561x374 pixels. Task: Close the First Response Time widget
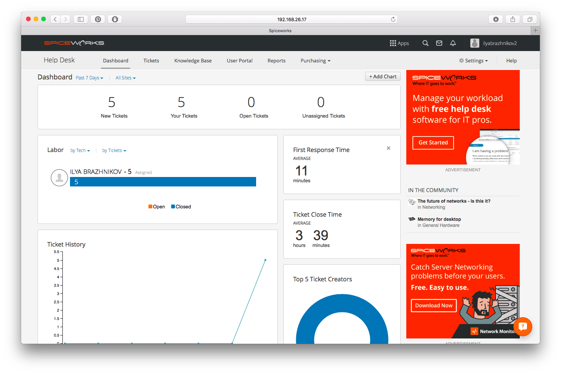point(389,148)
